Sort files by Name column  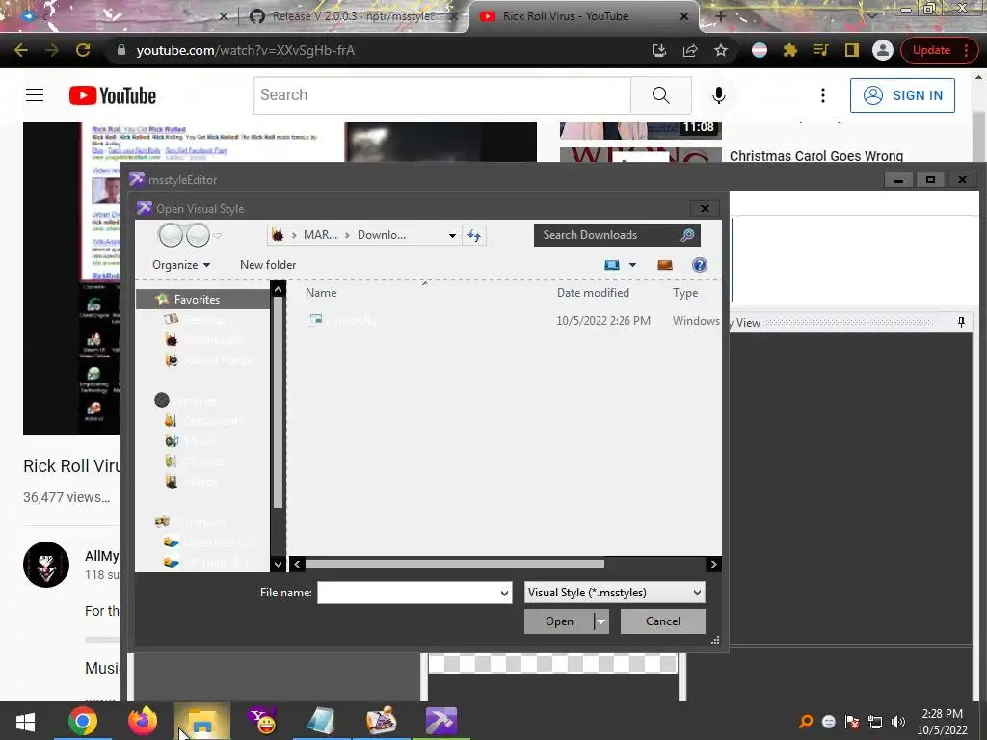(321, 293)
